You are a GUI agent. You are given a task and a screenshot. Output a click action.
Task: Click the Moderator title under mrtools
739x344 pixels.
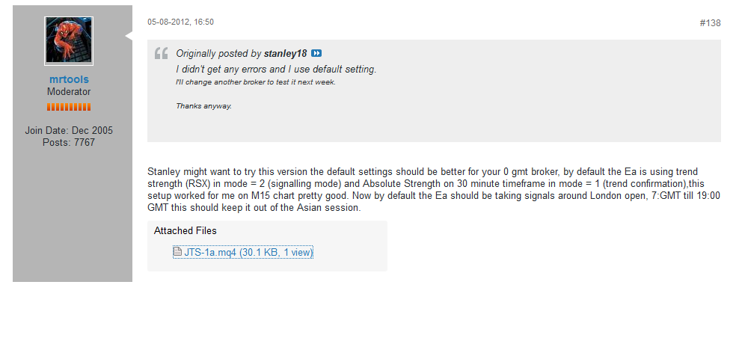(x=69, y=92)
